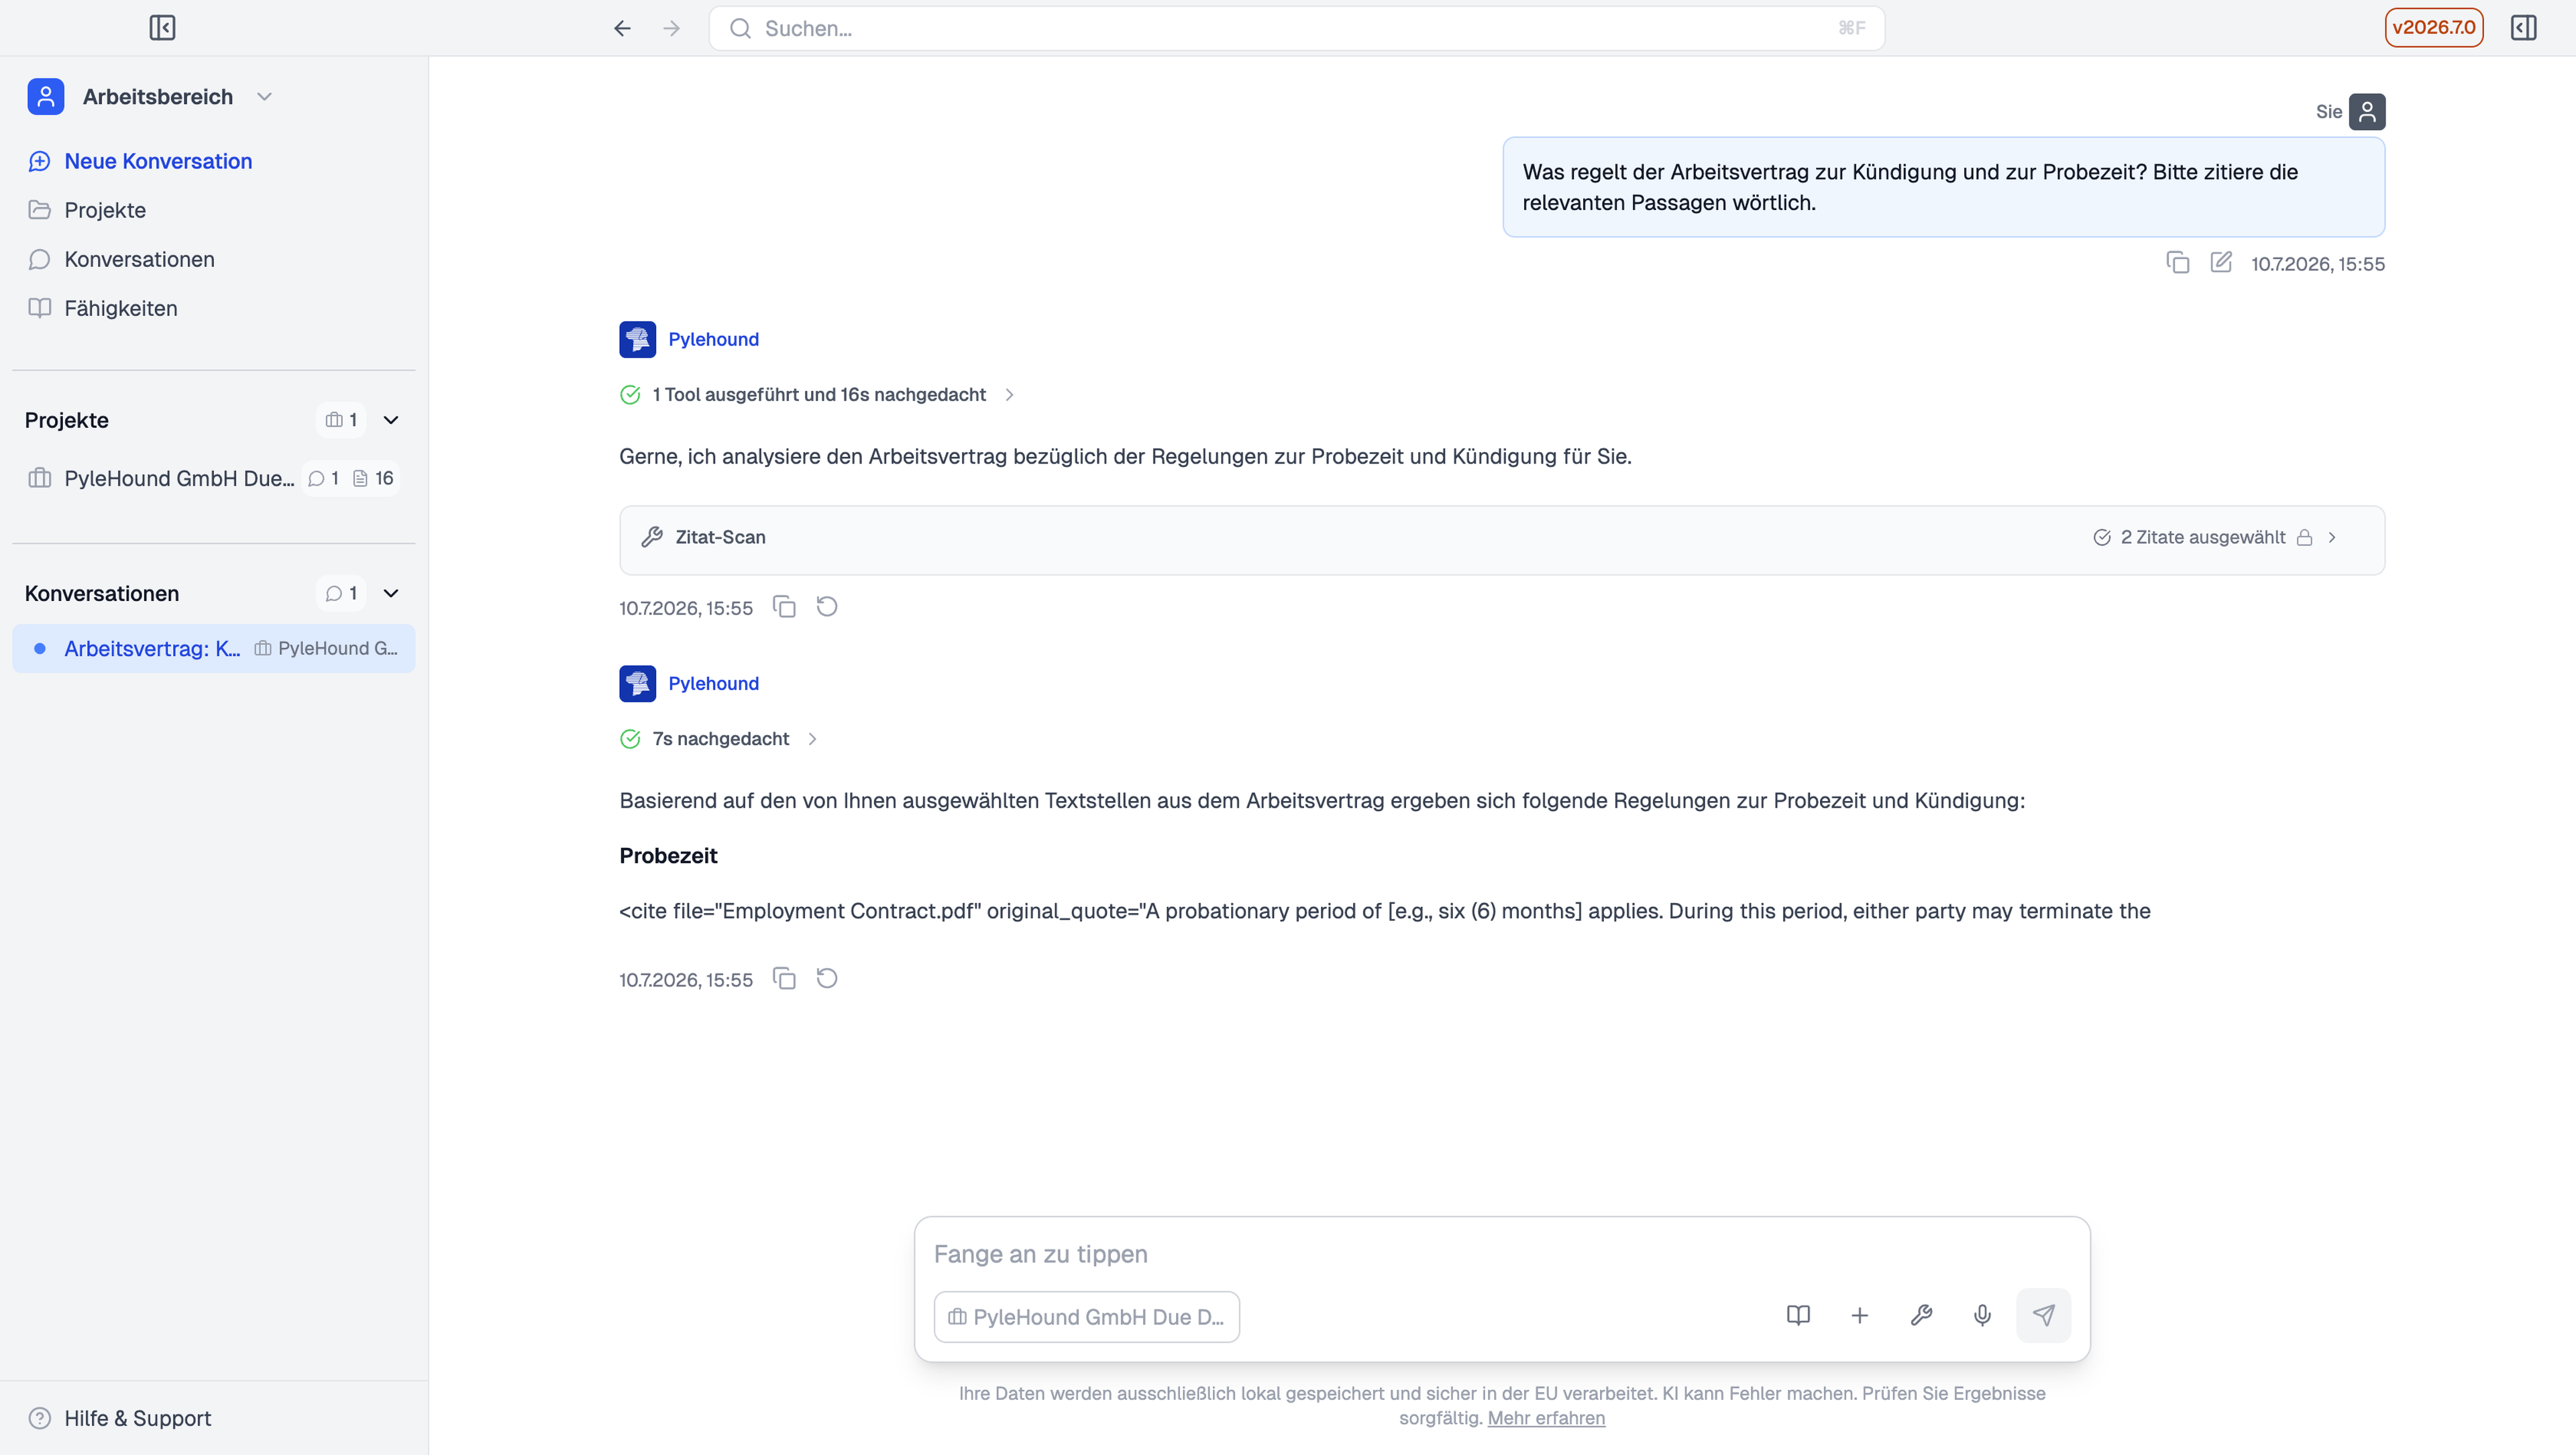
Task: Start a Neue Konversation
Action: [157, 161]
